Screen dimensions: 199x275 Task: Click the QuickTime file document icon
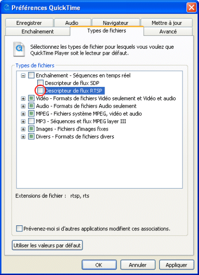[19, 49]
